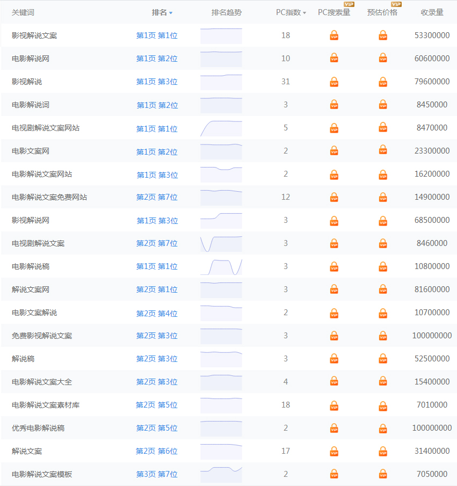Click the 关键词 column header
The width and height of the screenshot is (457, 486).
point(23,12)
